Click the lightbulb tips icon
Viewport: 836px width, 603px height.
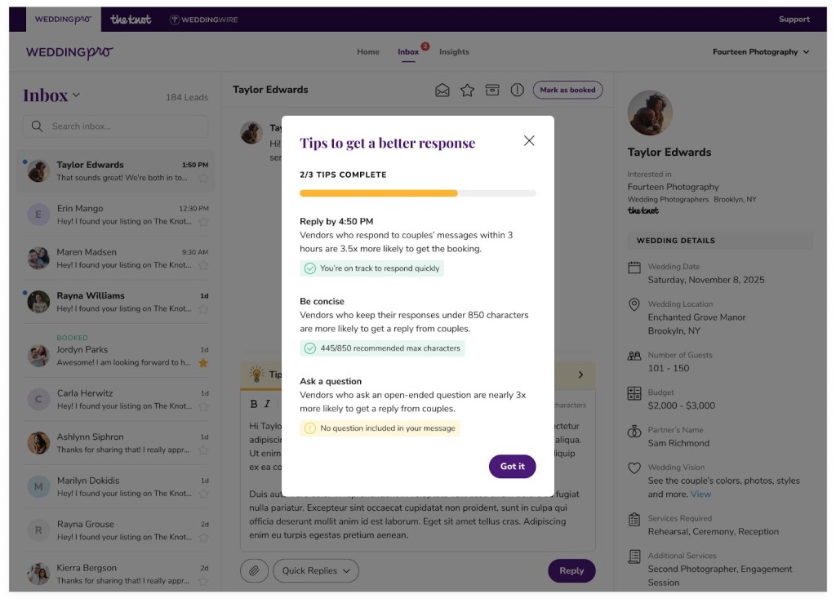257,374
